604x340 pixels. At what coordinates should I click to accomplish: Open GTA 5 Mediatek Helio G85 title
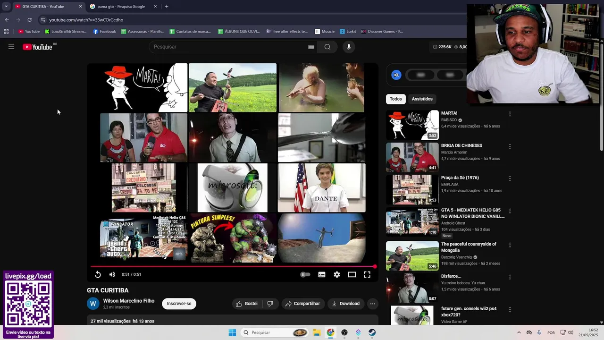tap(473, 213)
